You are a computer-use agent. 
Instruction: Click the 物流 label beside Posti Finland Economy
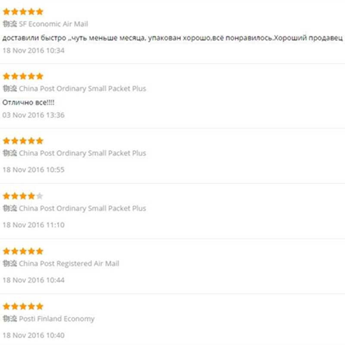coord(9,319)
